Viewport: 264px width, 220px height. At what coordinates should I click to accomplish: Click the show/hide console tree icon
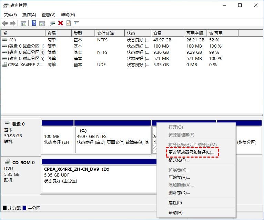[23, 23]
